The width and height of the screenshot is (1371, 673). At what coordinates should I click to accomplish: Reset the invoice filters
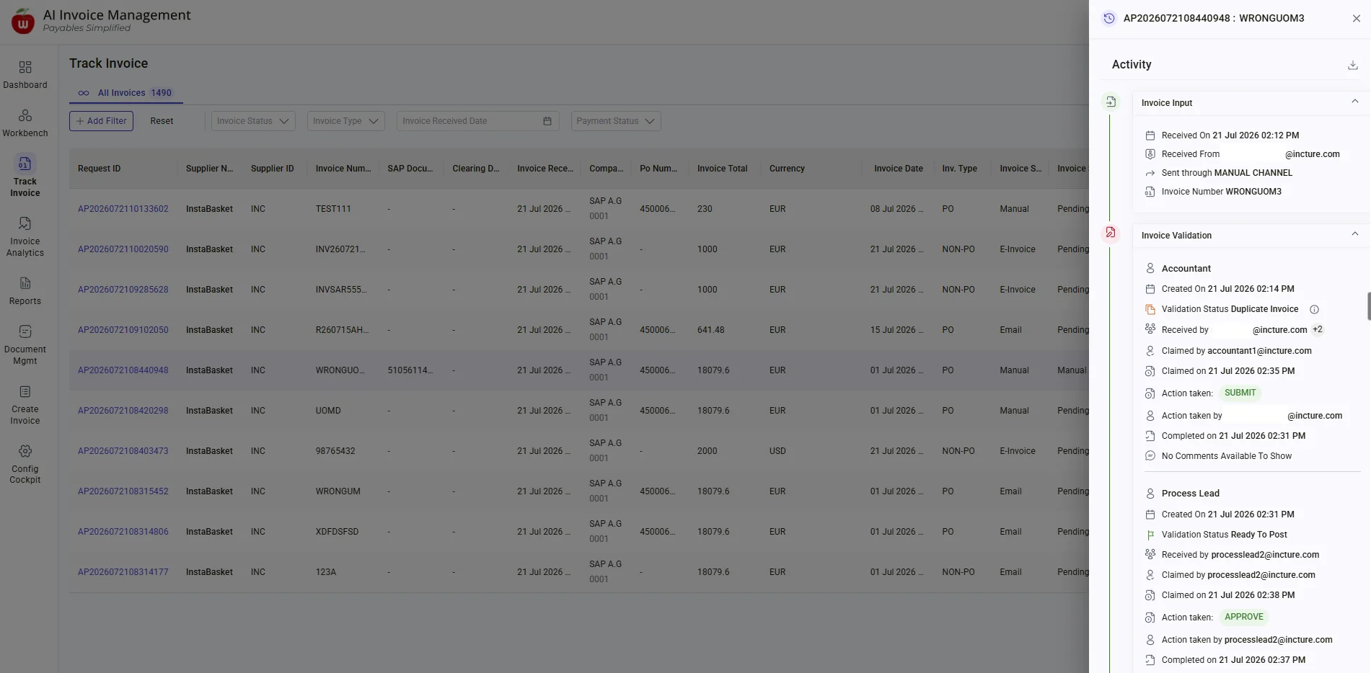coord(162,121)
